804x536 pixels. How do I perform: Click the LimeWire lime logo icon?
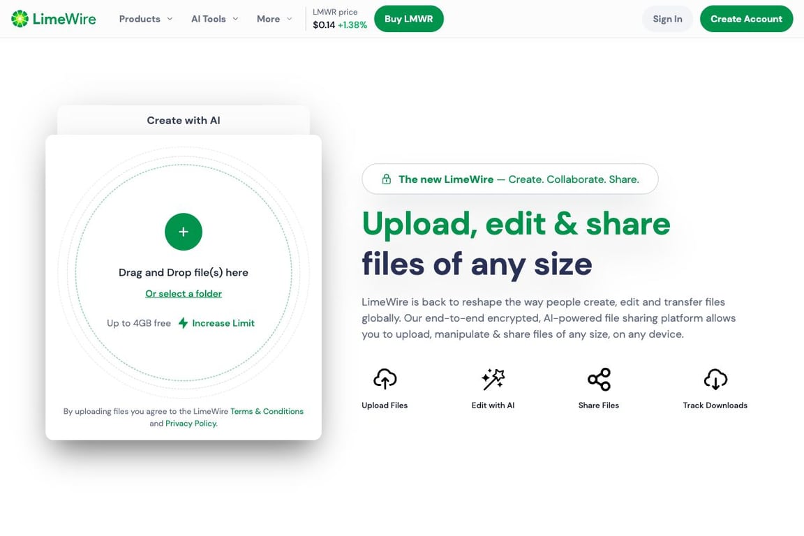pos(20,19)
